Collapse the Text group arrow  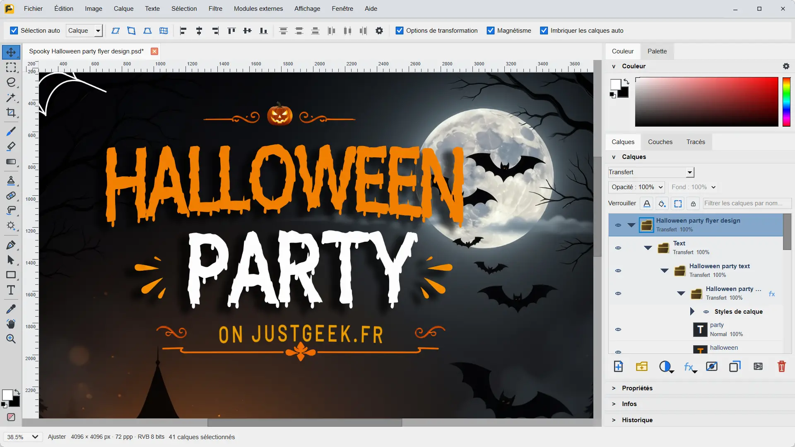click(x=648, y=248)
